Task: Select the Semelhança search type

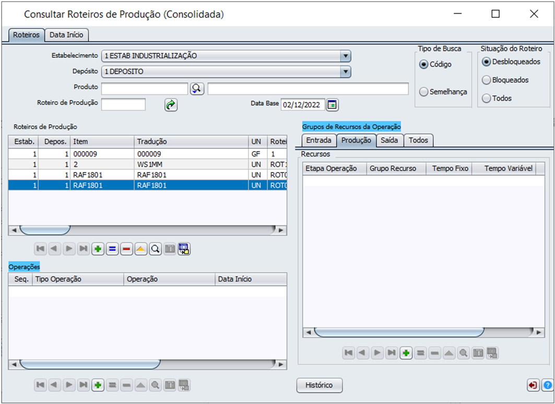Action: pyautogui.click(x=423, y=92)
